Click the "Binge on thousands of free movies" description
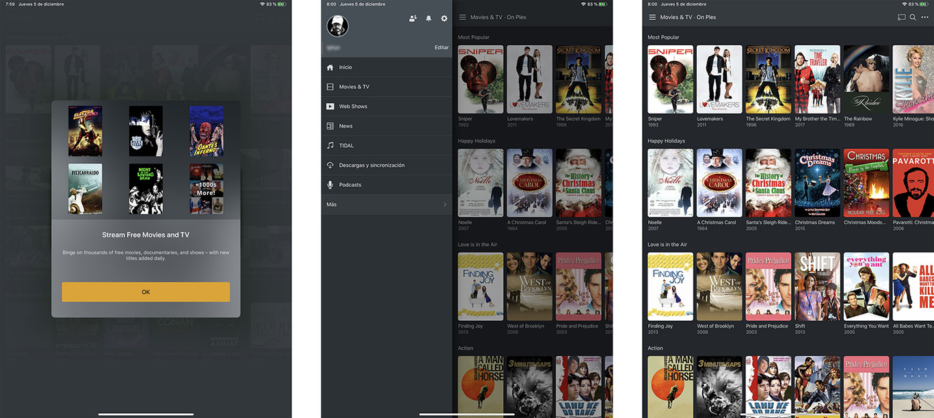This screenshot has height=418, width=934. 146,255
